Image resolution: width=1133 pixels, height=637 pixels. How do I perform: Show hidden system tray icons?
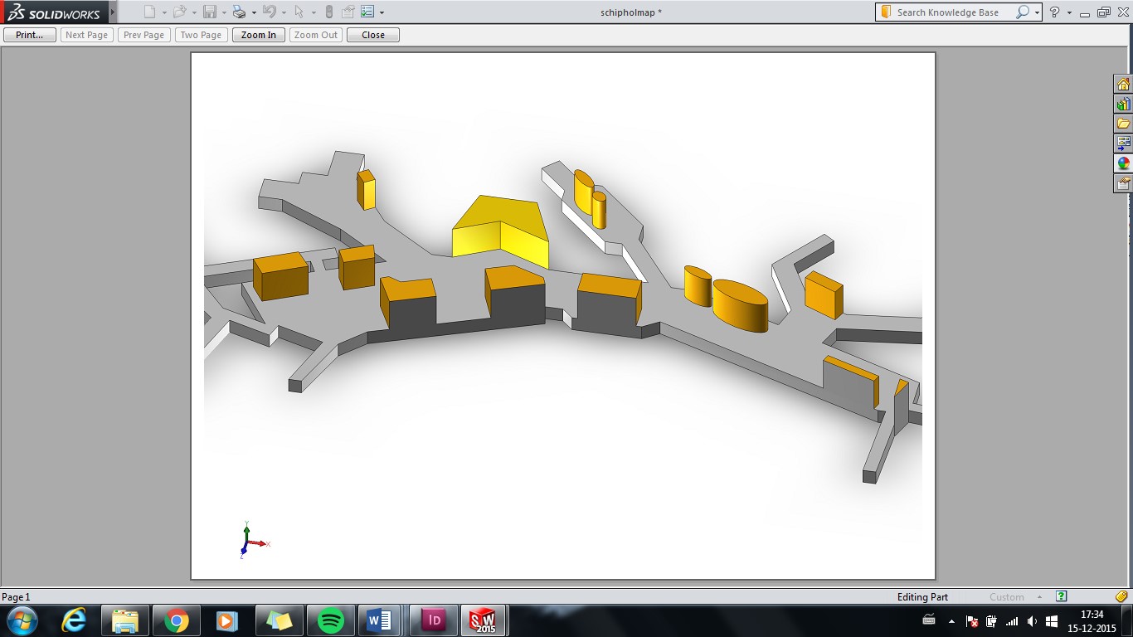(951, 621)
